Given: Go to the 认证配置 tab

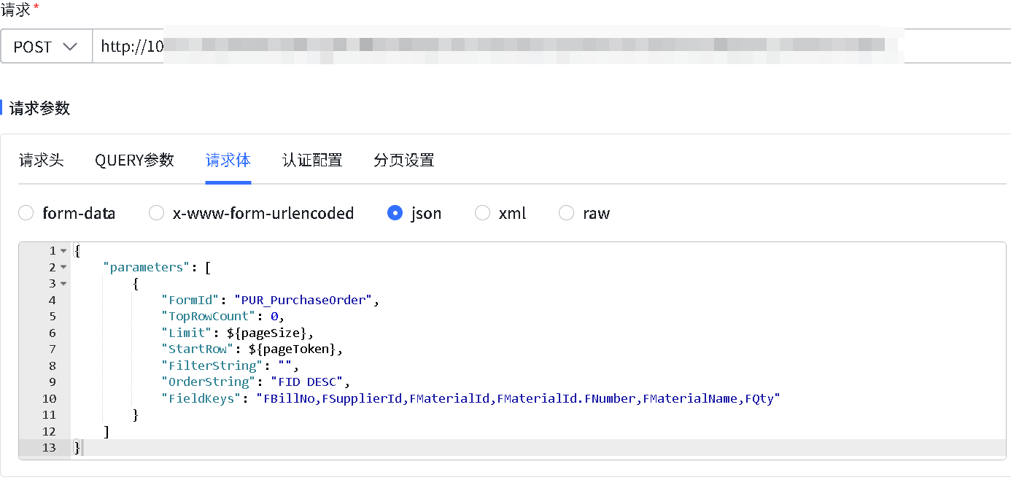Looking at the screenshot, I should 312,160.
